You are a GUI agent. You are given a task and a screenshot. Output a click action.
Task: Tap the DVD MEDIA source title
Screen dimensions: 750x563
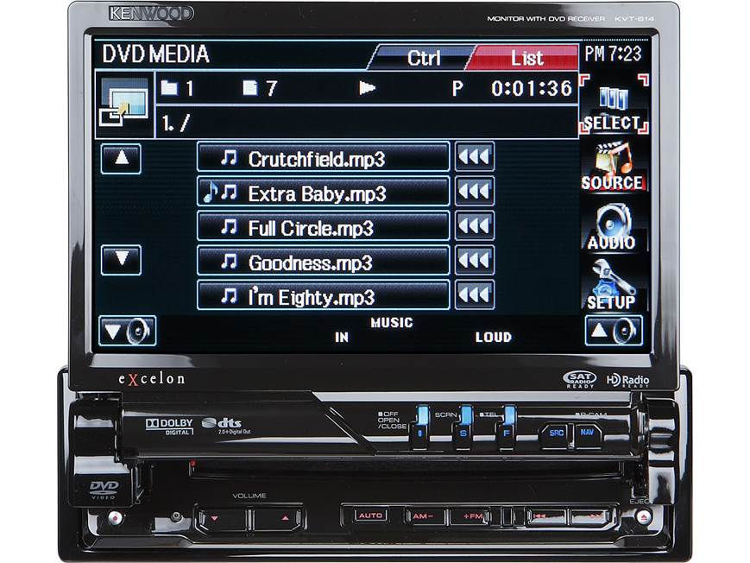pos(156,54)
